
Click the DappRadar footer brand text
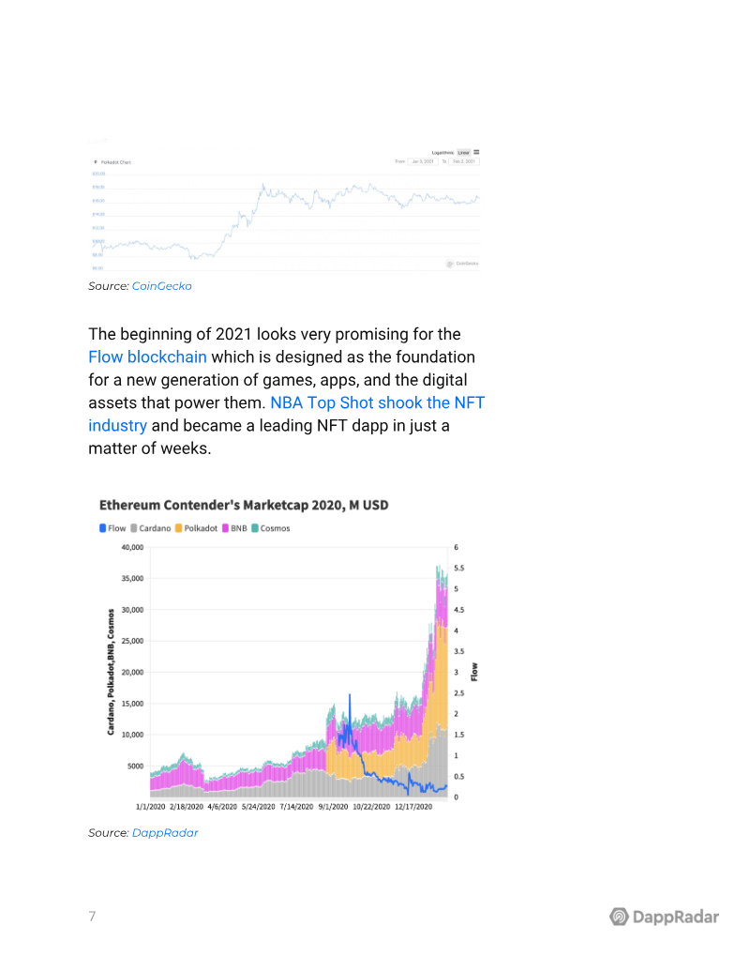click(x=676, y=917)
